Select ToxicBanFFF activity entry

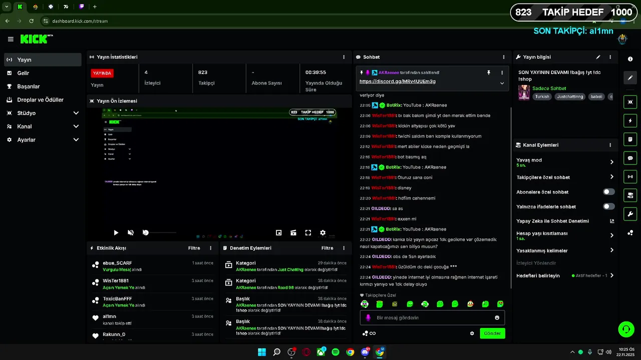click(153, 301)
